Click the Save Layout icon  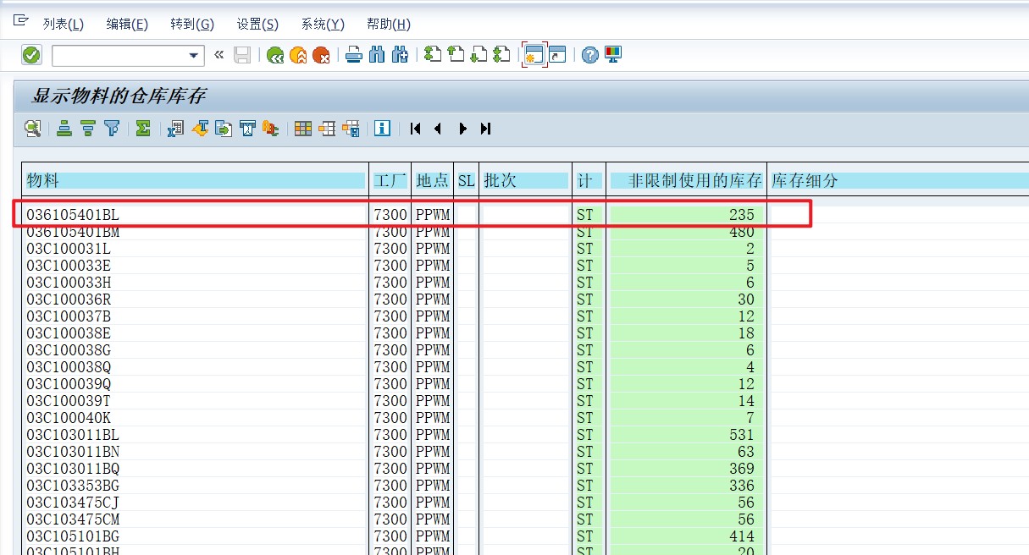pos(351,129)
